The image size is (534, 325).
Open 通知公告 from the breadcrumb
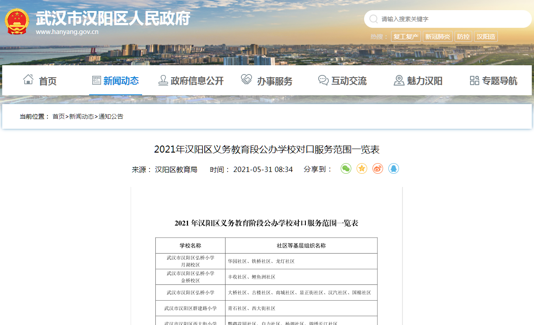pyautogui.click(x=111, y=116)
